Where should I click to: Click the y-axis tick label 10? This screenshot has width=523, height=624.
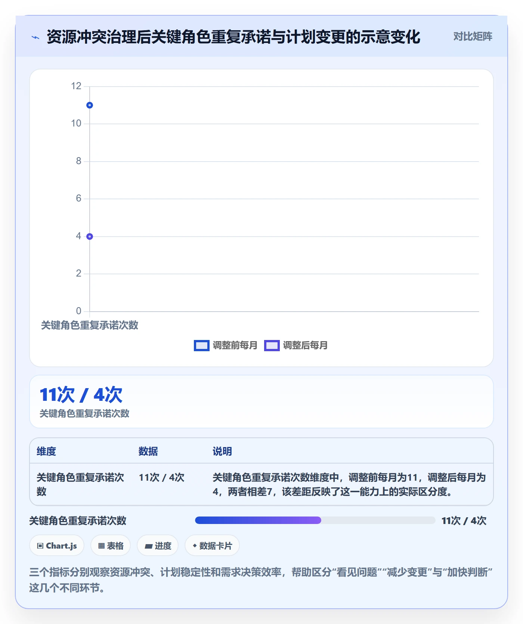pos(76,124)
